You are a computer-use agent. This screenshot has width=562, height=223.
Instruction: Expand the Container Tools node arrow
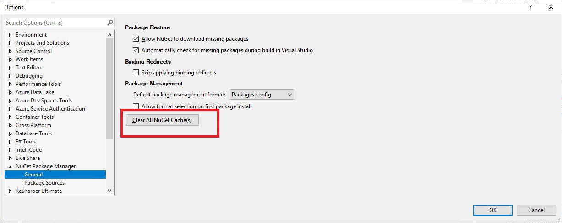point(10,117)
